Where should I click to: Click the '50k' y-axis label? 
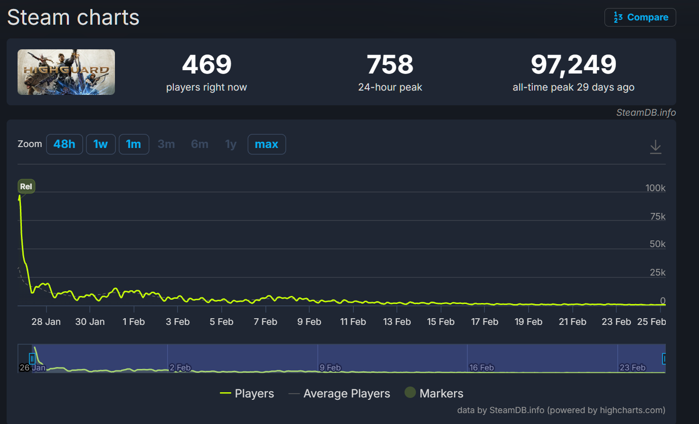click(x=658, y=244)
